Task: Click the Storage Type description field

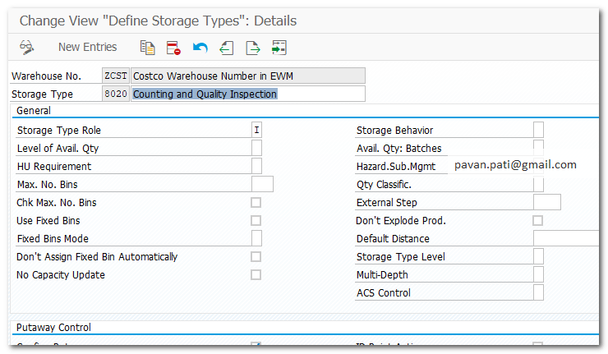Action: [x=246, y=94]
